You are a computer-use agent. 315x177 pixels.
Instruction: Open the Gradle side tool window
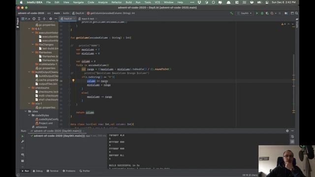click(x=297, y=23)
